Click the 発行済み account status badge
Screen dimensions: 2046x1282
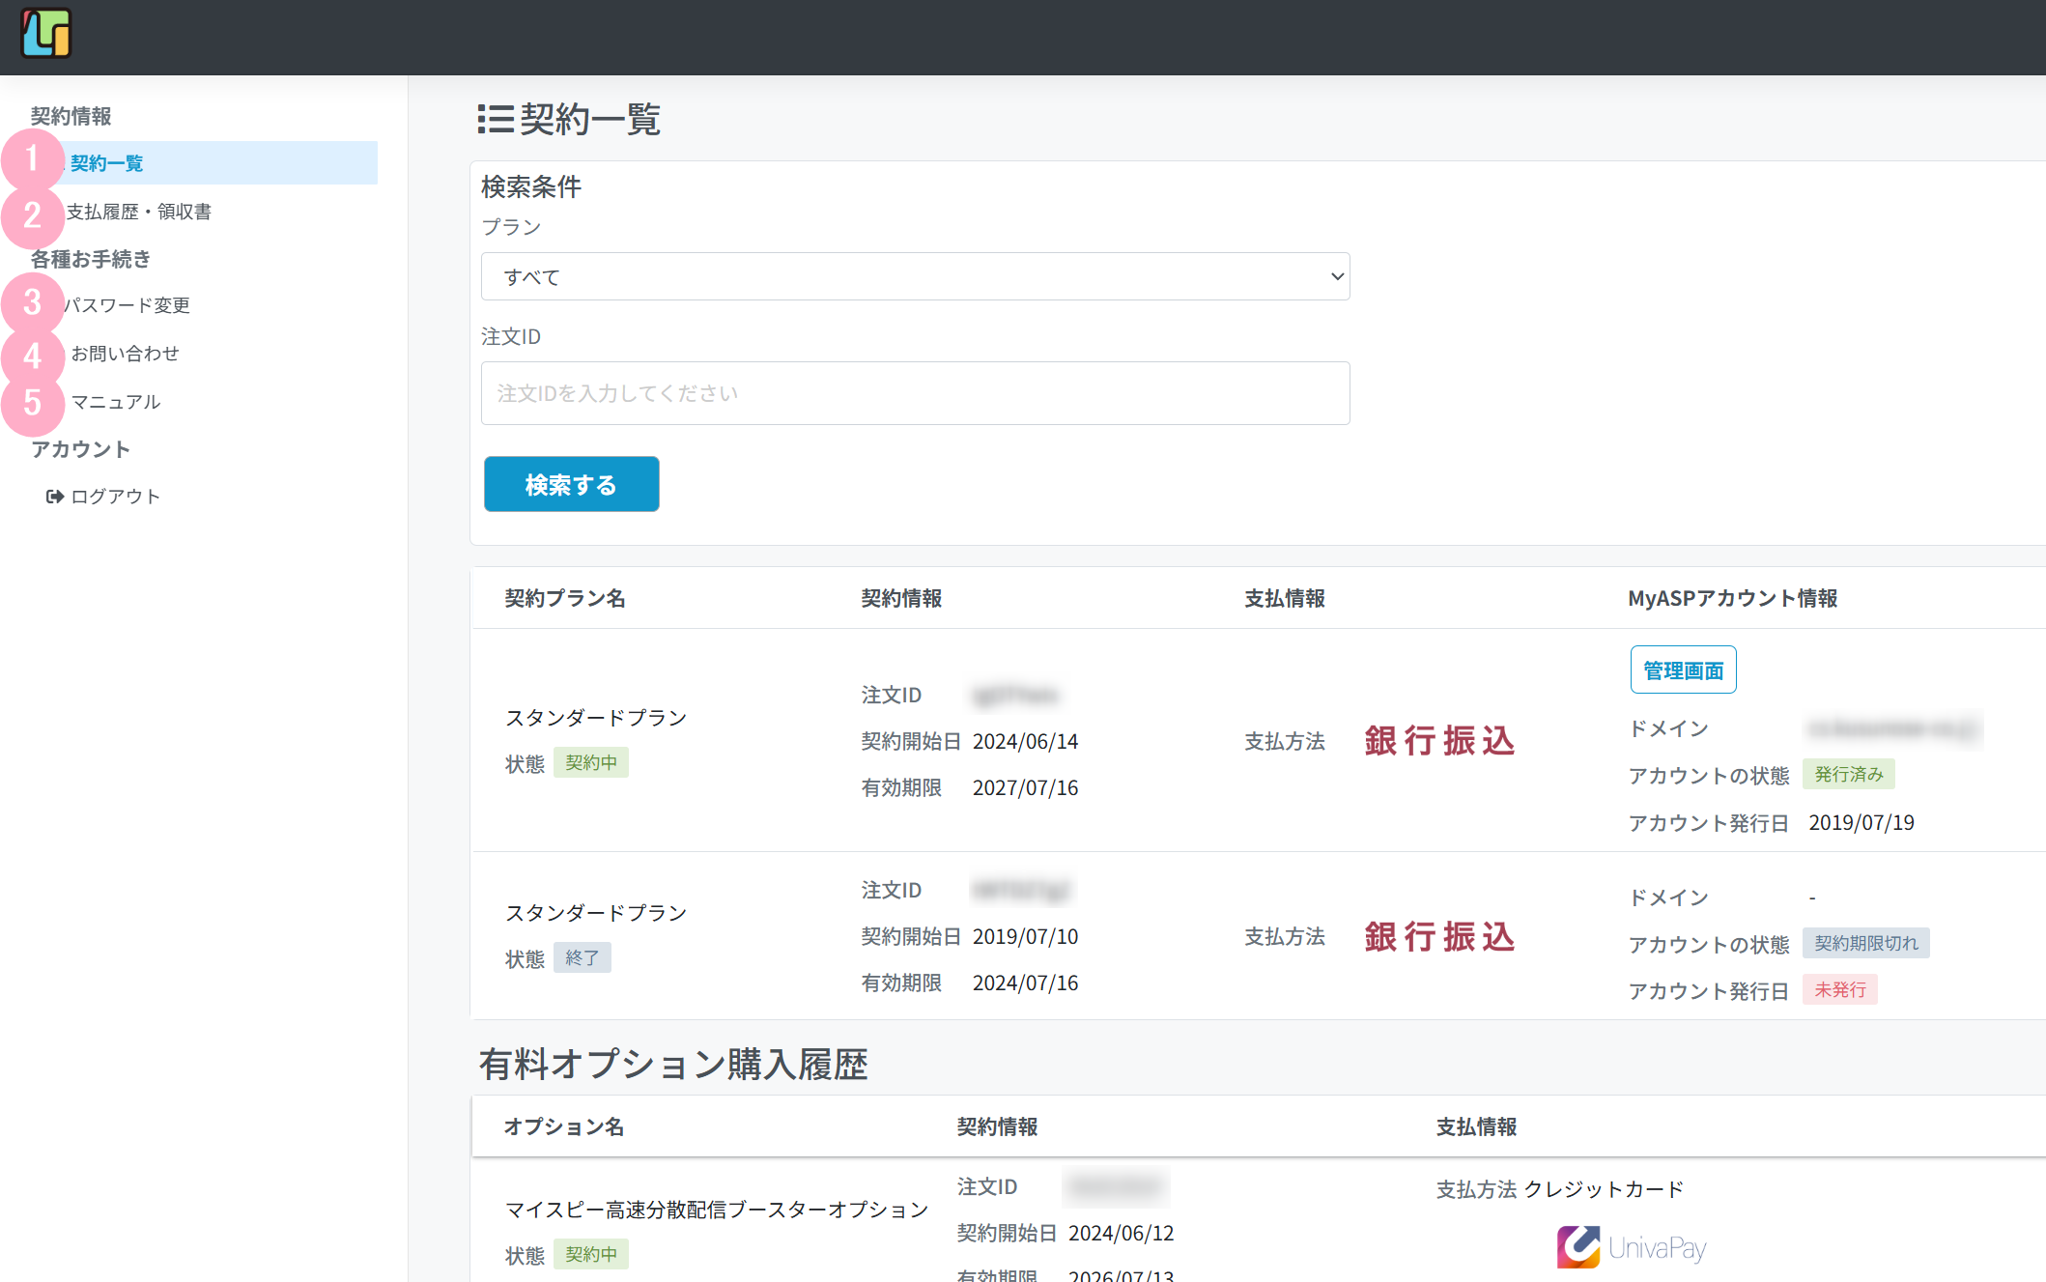click(1848, 774)
